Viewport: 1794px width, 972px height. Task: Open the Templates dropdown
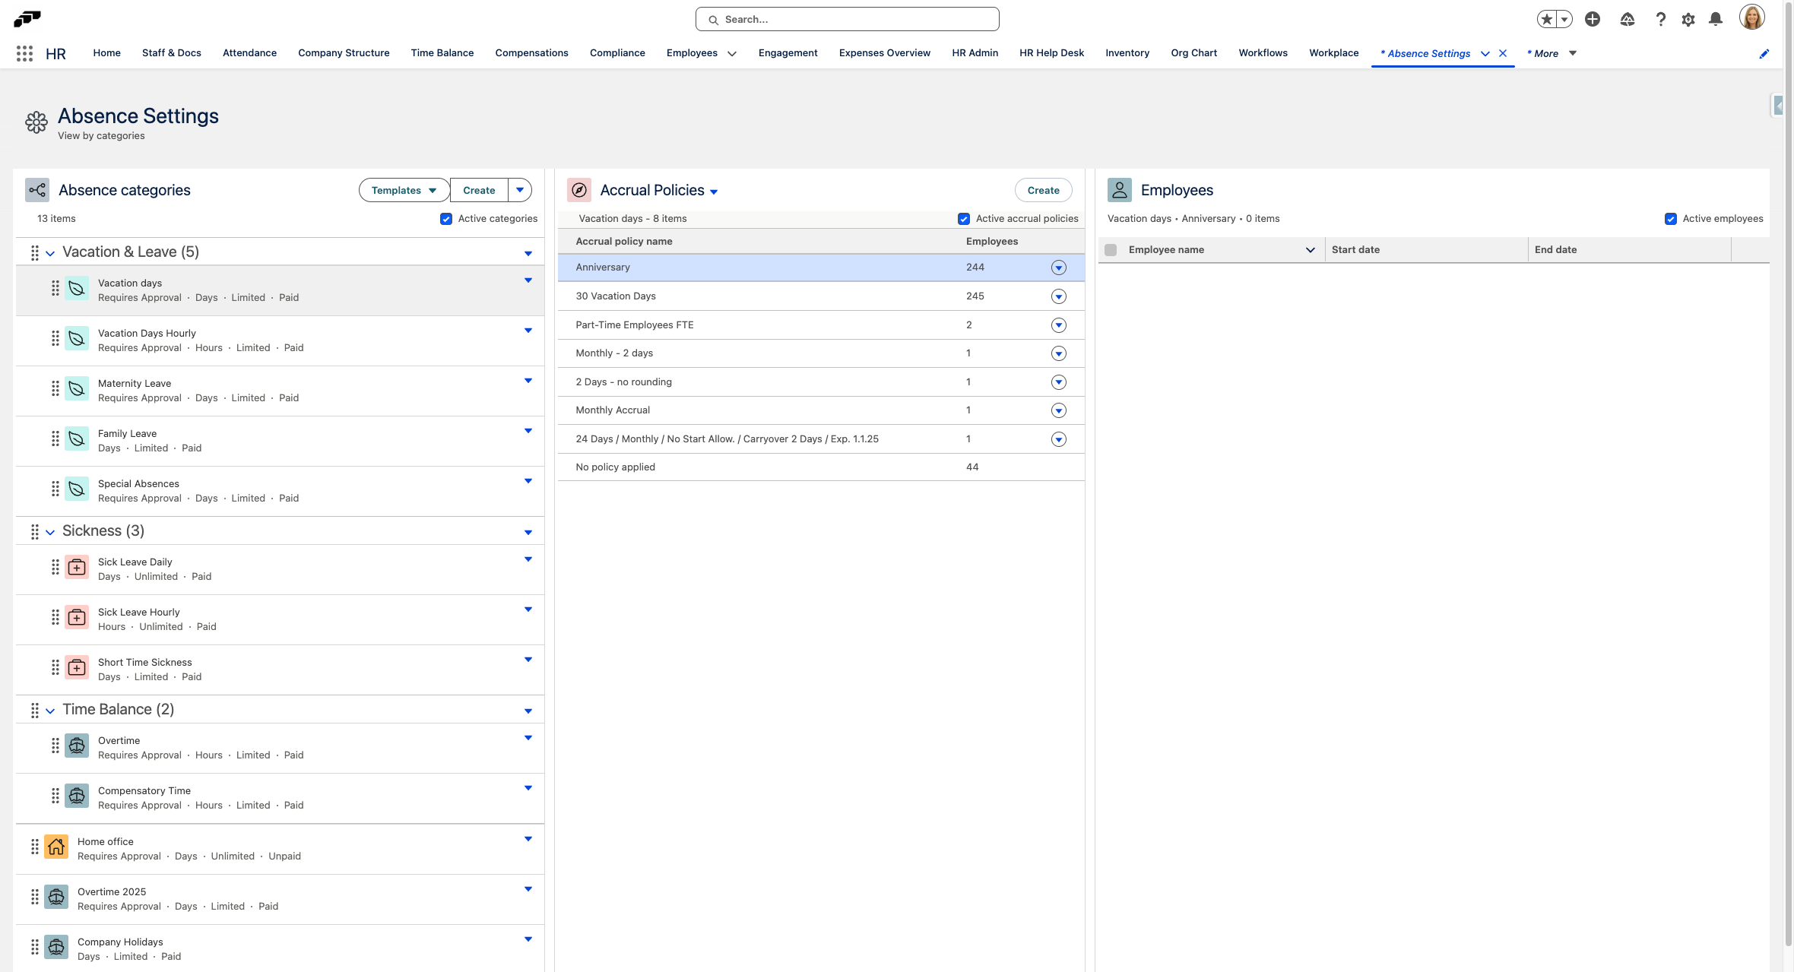[x=404, y=190]
